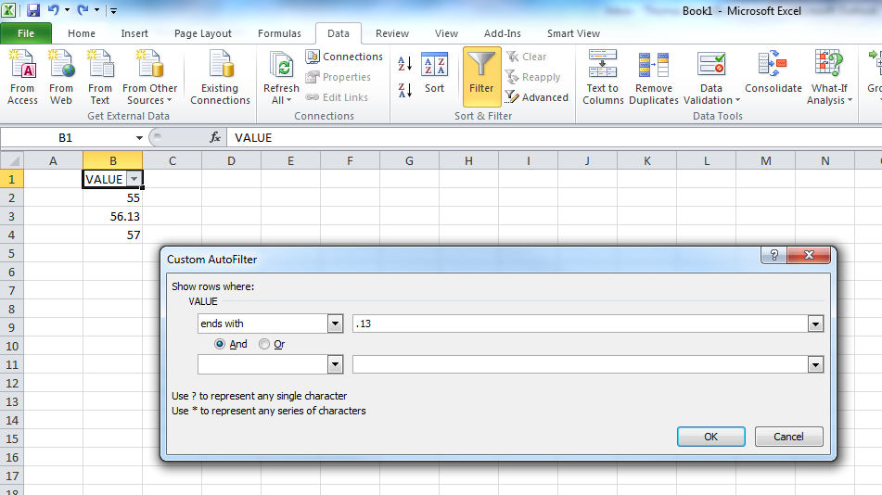Open the 'ends with' operator dropdown
882x495 pixels.
pos(335,324)
